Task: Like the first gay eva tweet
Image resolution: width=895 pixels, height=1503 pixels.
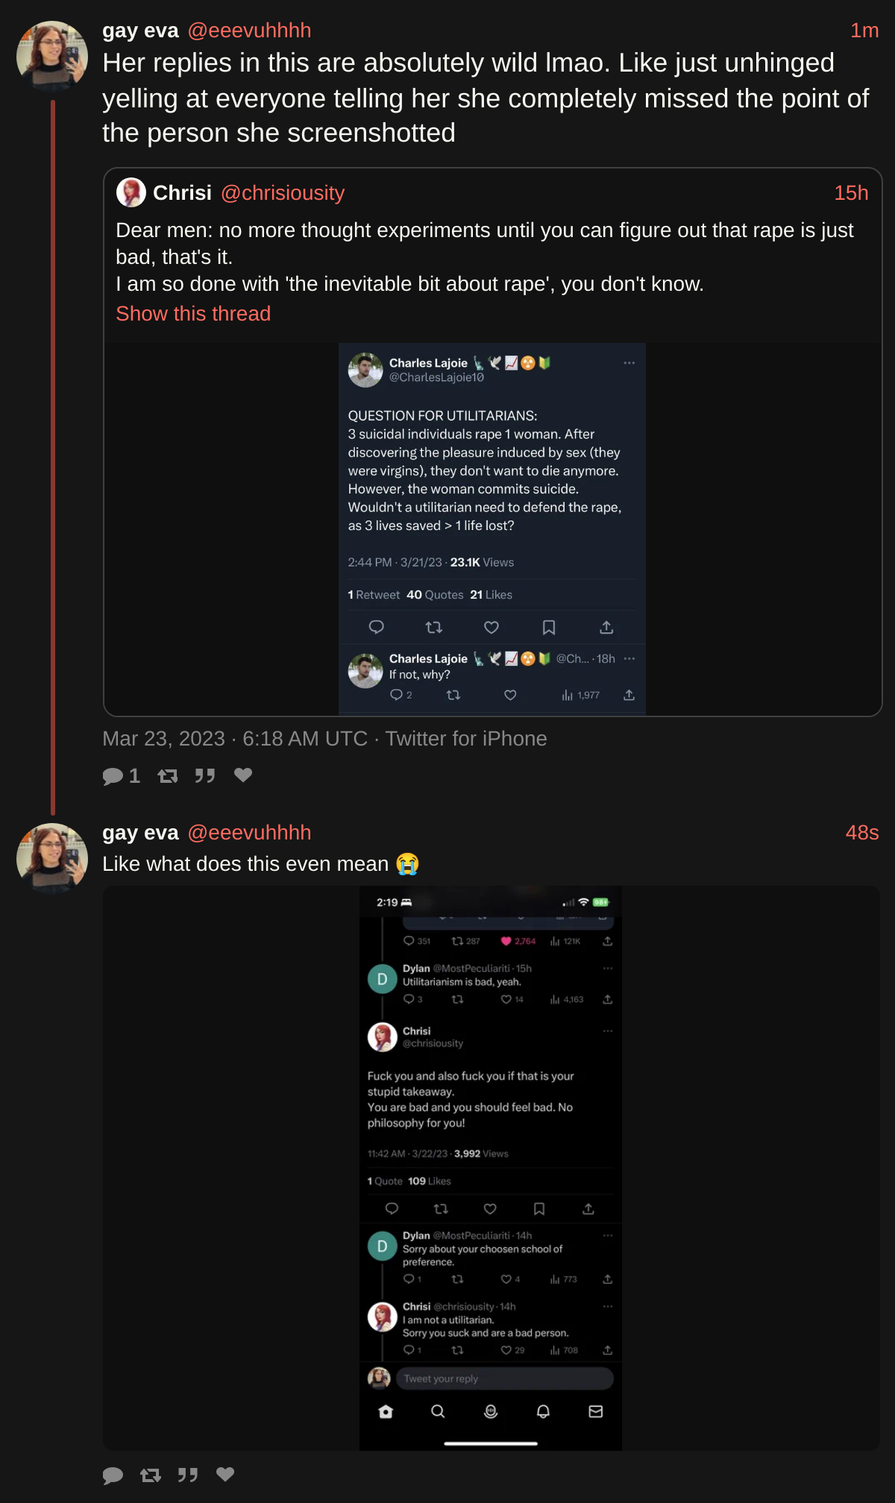Action: pyautogui.click(x=243, y=775)
